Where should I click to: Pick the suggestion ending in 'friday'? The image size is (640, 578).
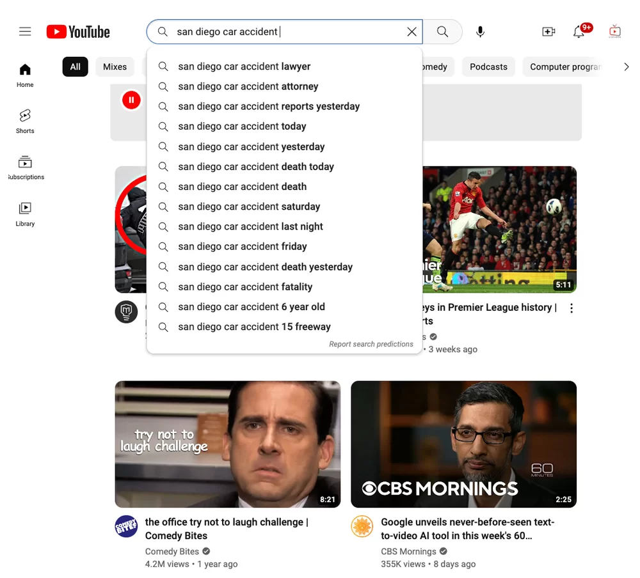click(x=285, y=247)
